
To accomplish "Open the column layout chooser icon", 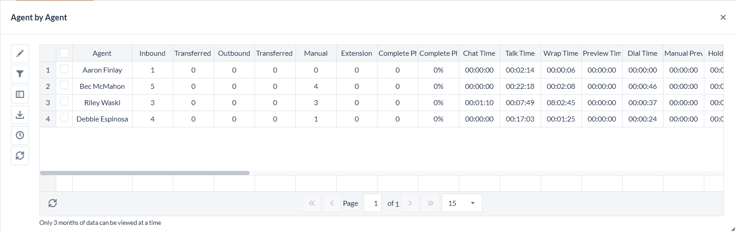I will click(20, 94).
